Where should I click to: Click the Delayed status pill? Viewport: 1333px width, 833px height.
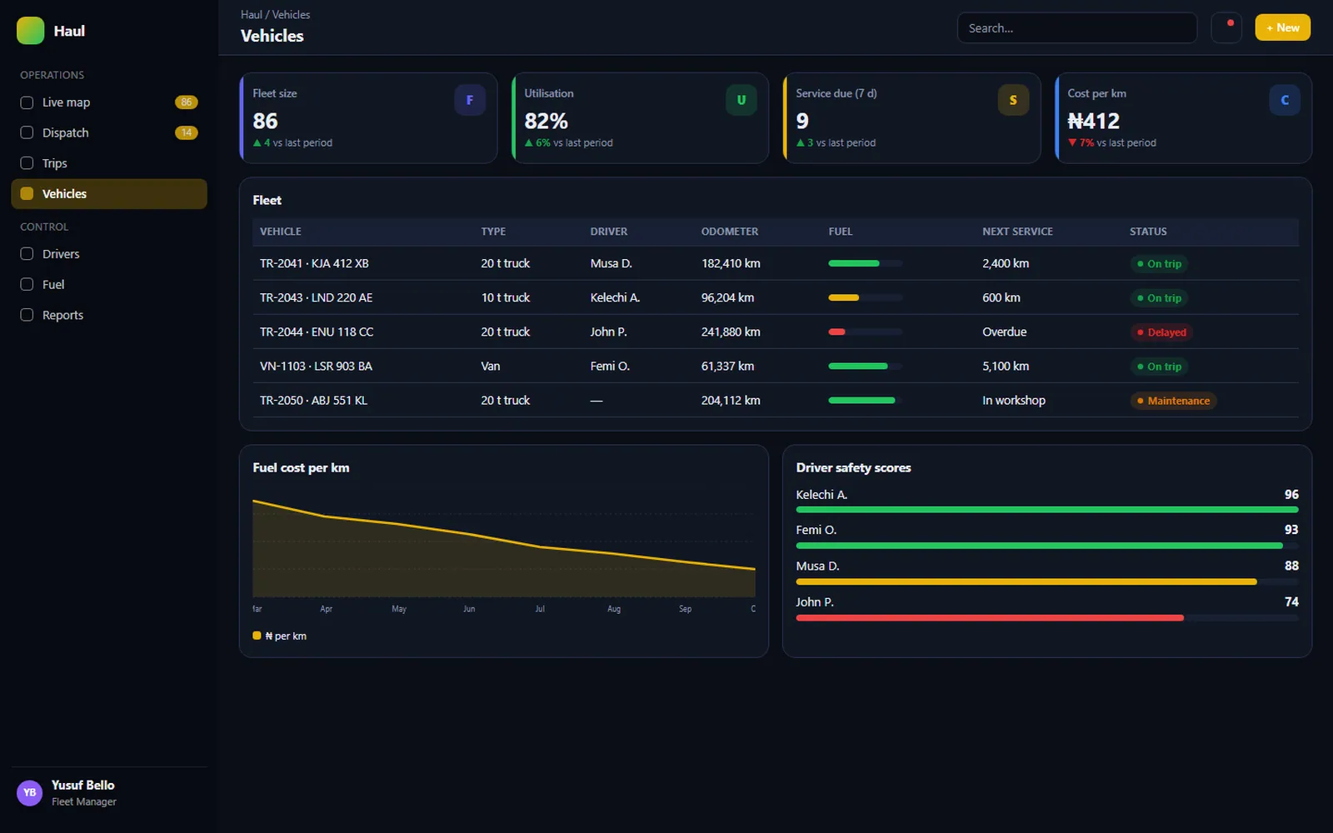[1161, 332]
